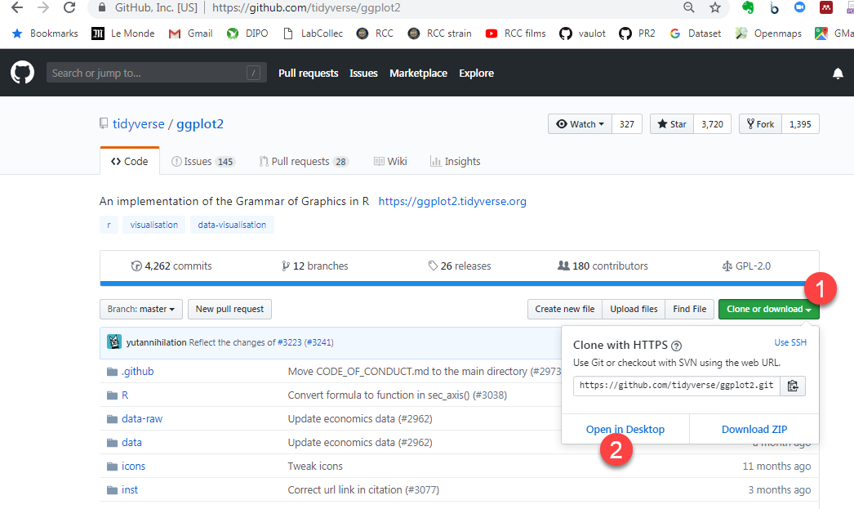This screenshot has width=854, height=509.
Task: Click Find File button
Action: click(690, 309)
